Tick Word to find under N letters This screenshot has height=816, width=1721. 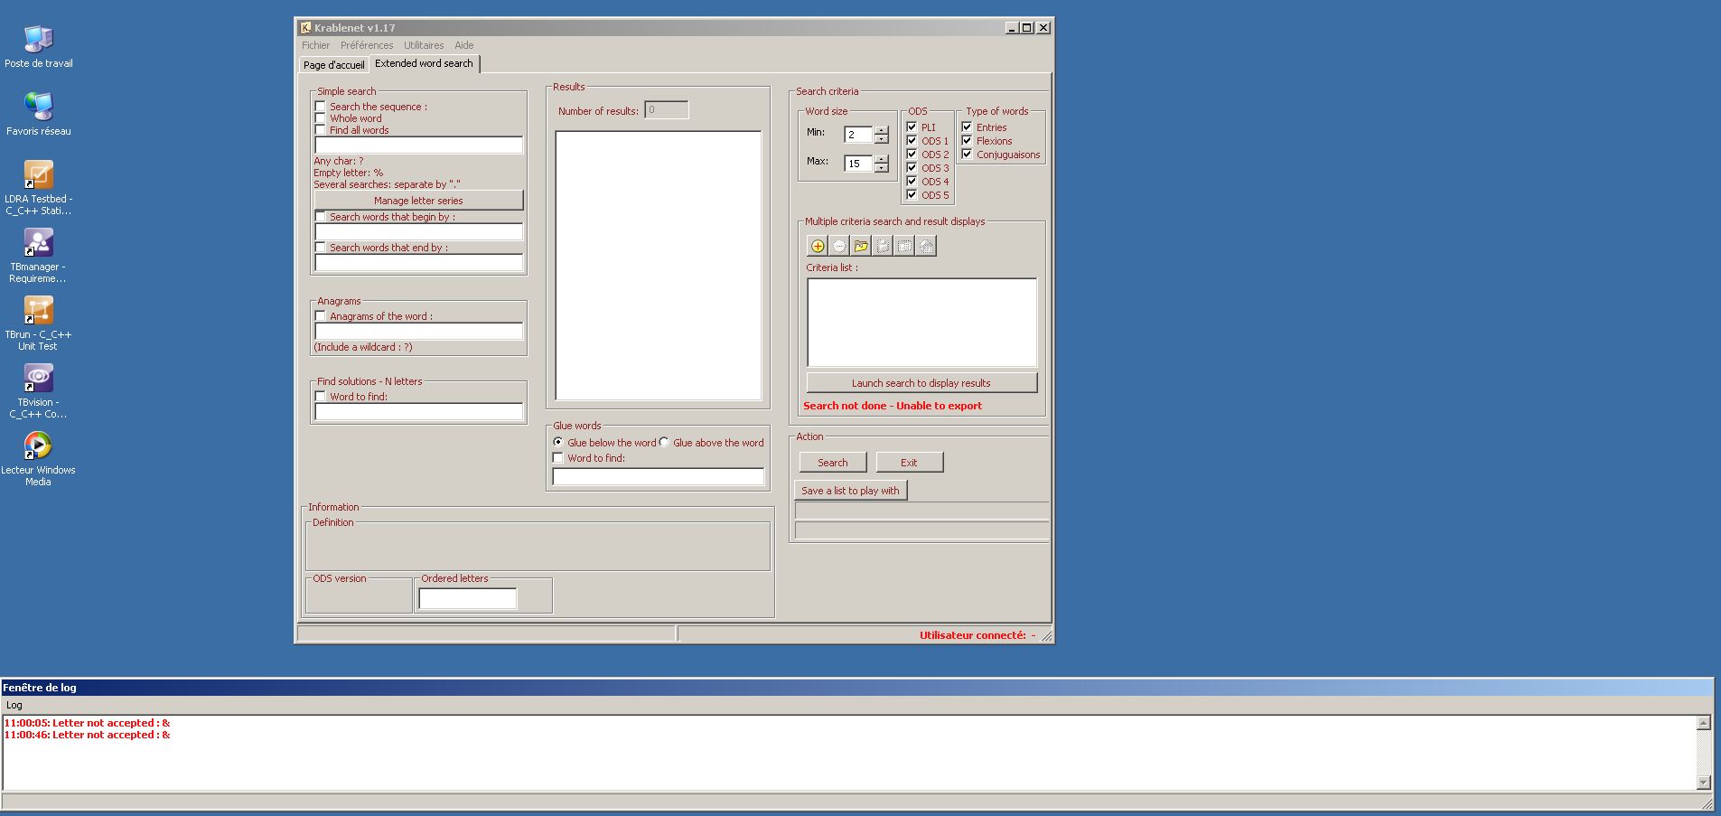pos(320,397)
